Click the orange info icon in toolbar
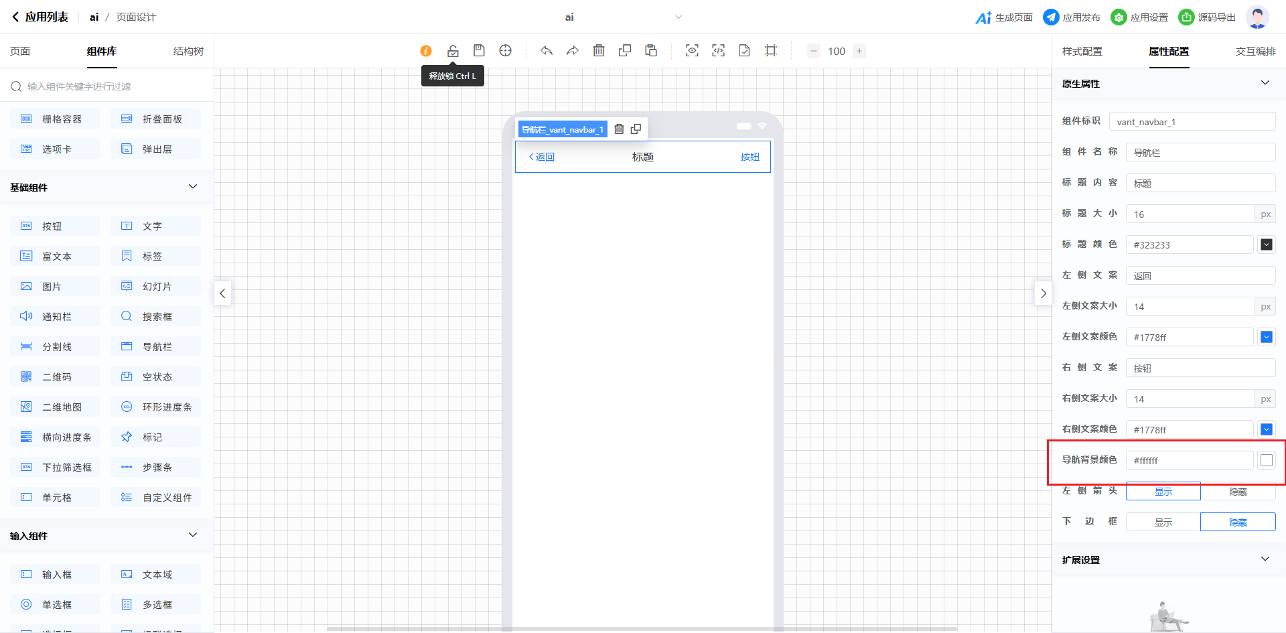Image resolution: width=1286 pixels, height=633 pixels. click(x=426, y=51)
